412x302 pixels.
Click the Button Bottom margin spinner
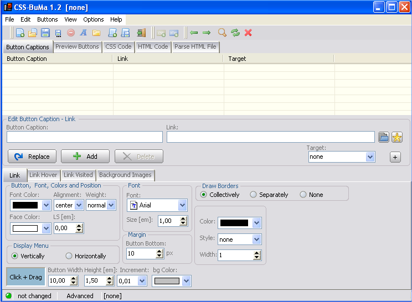[x=159, y=253]
